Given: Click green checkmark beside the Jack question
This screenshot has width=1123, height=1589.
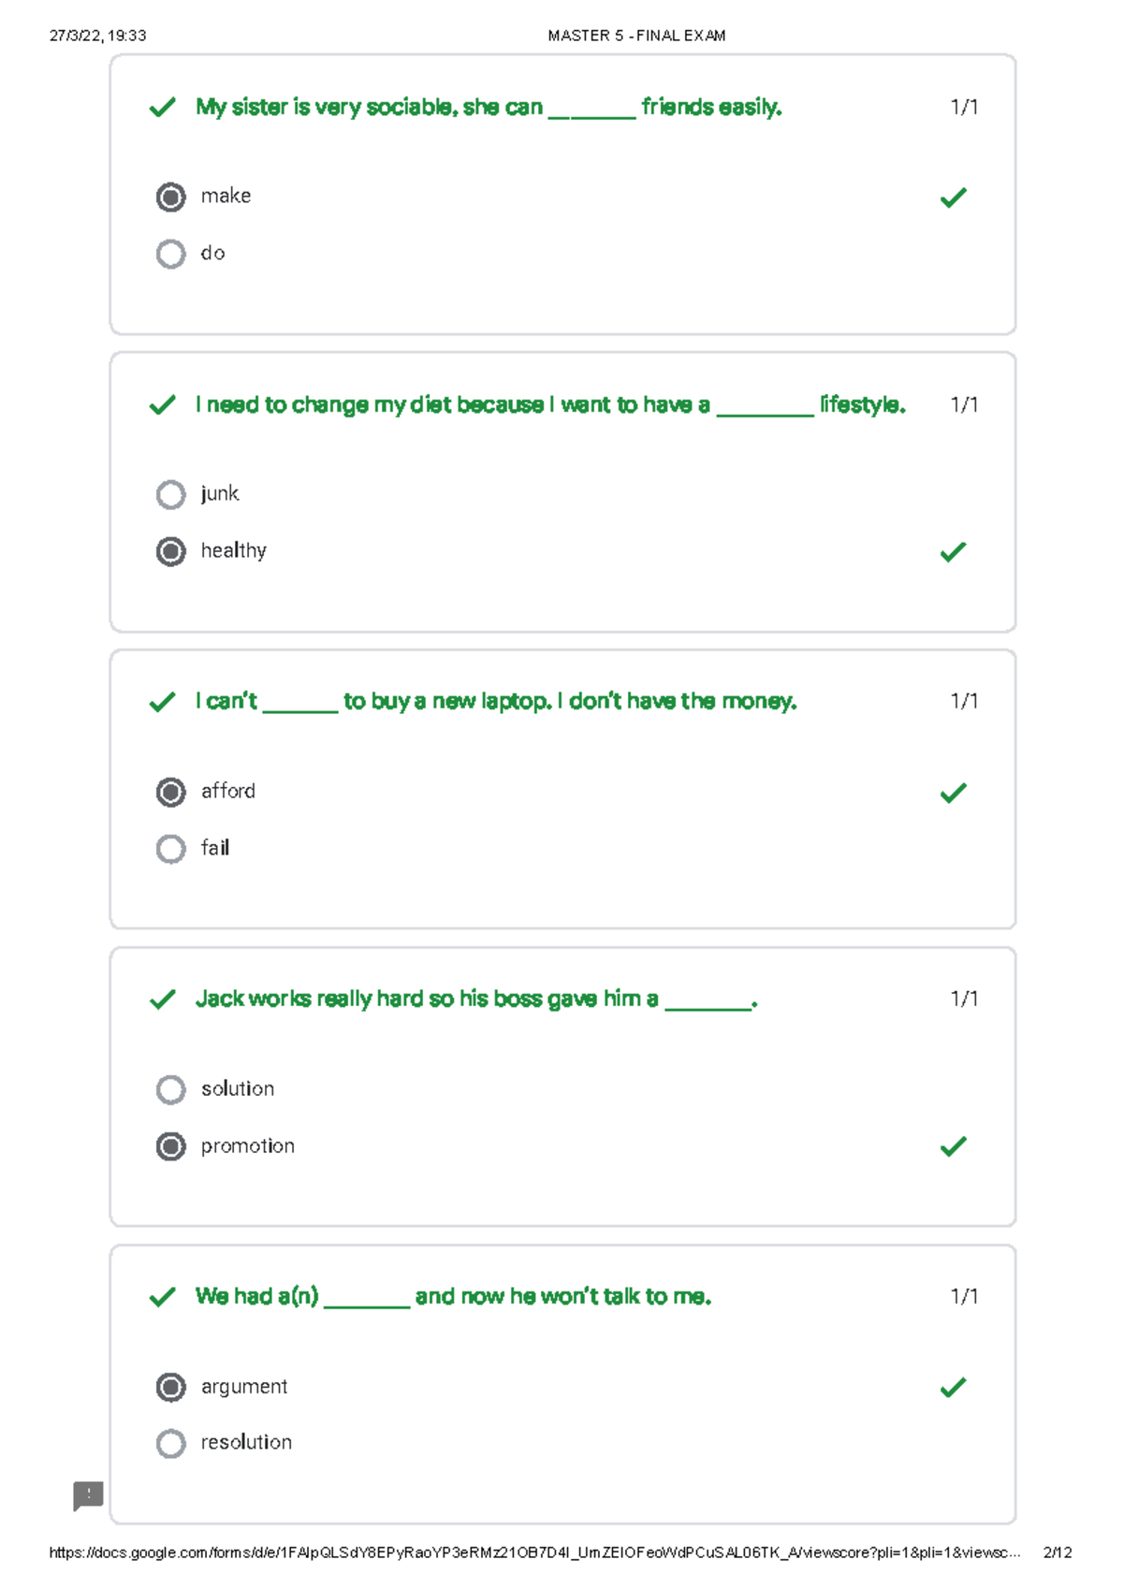Looking at the screenshot, I should pos(163,999).
